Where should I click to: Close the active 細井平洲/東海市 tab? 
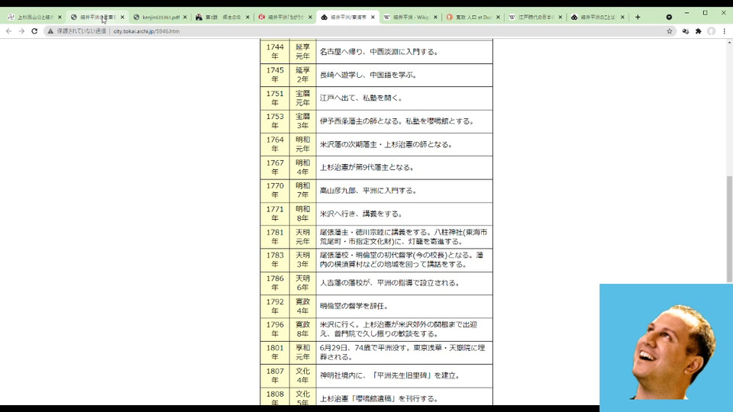pos(373,18)
